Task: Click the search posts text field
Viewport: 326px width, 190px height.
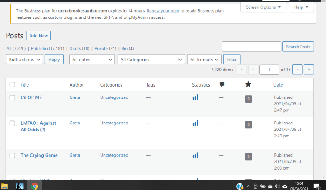Action: [x=252, y=47]
